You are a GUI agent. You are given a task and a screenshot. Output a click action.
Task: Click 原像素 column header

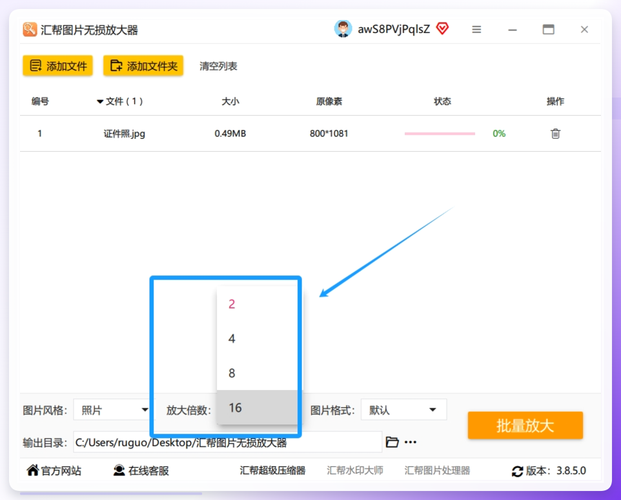[x=329, y=101]
